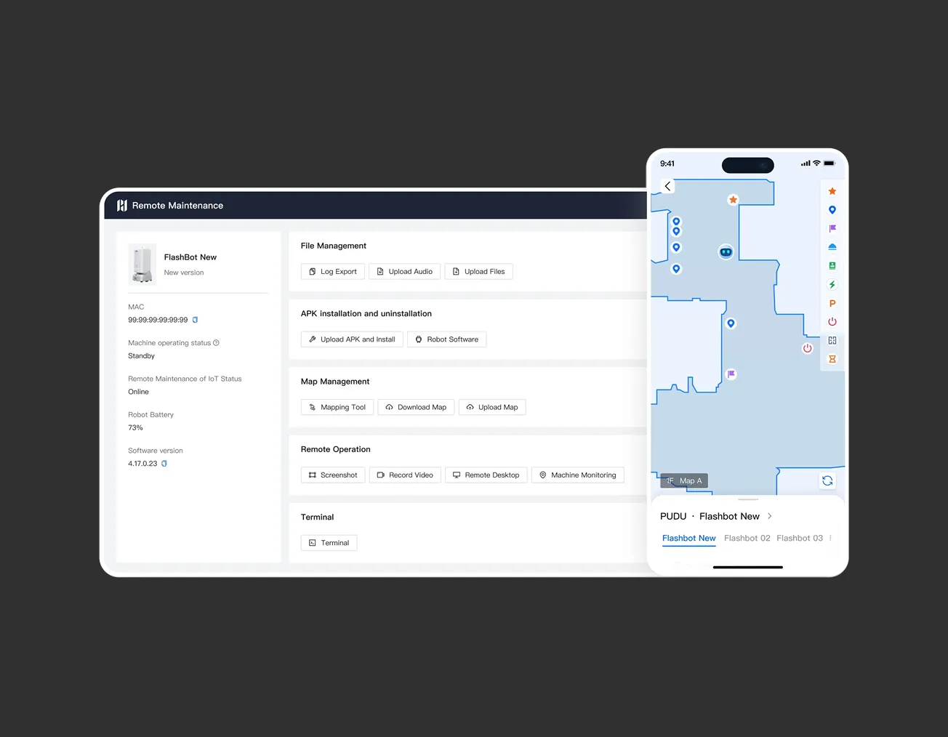Open the 1F Map A floor selector
This screenshot has width=948, height=737.
684,480
